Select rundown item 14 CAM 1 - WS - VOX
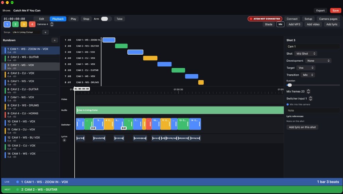343x194 pixels. (x=30, y=155)
